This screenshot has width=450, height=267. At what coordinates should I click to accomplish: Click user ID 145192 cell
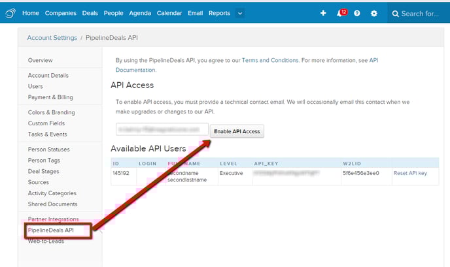click(x=121, y=173)
